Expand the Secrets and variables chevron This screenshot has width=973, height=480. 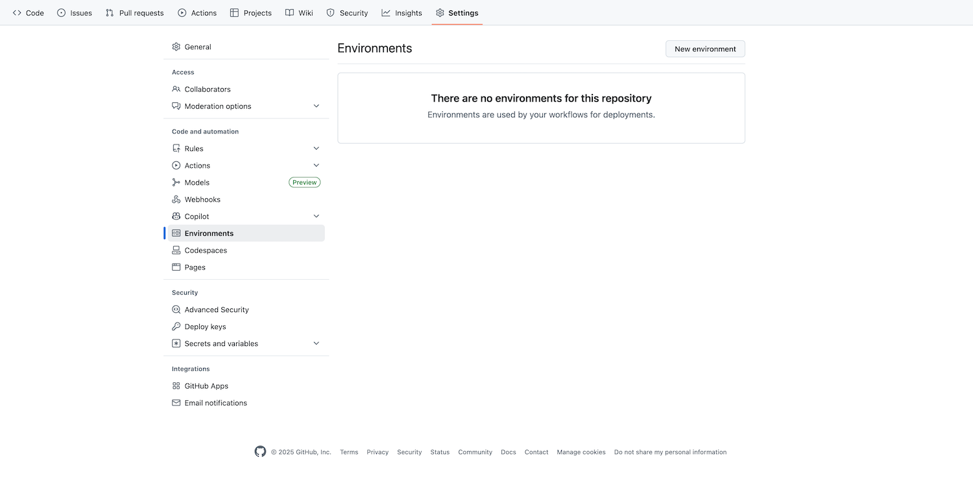pyautogui.click(x=317, y=343)
